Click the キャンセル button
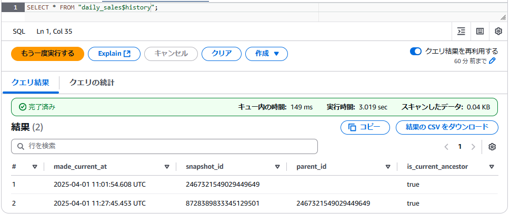 (171, 54)
